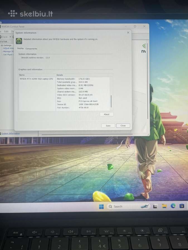
Task: Open the Windows Start menu
Action: click(x=101, y=206)
